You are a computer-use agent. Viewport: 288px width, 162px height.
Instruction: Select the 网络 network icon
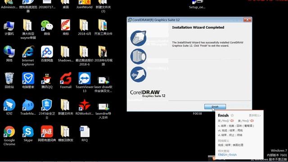(9, 54)
